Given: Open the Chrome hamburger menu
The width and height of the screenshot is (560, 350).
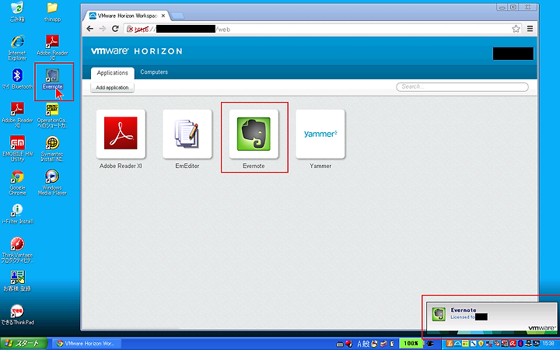Looking at the screenshot, I should 530,29.
